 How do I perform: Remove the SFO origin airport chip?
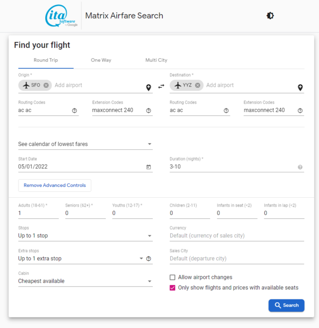(46, 85)
